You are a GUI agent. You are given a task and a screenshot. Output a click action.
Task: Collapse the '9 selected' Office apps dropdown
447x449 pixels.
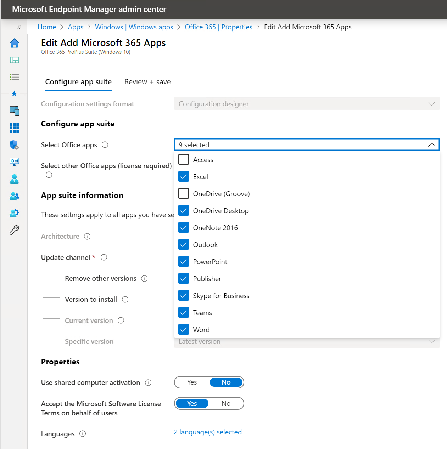pos(307,145)
